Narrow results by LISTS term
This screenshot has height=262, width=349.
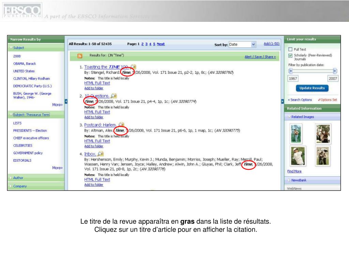tap(17, 123)
